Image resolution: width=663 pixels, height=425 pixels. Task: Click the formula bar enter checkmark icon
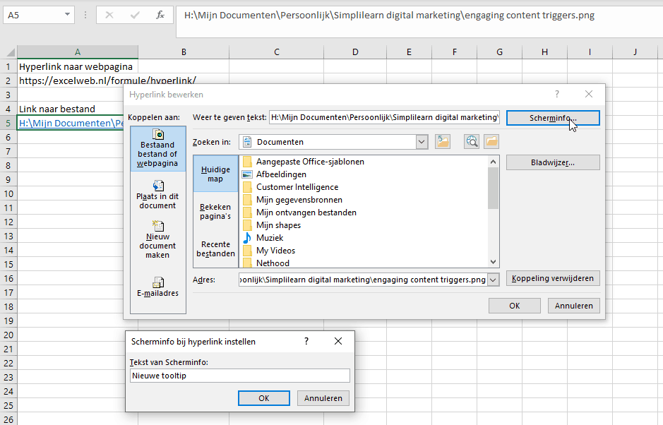tap(134, 14)
